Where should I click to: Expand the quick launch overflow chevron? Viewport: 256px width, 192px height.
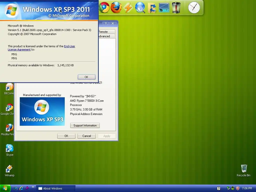tap(33, 187)
